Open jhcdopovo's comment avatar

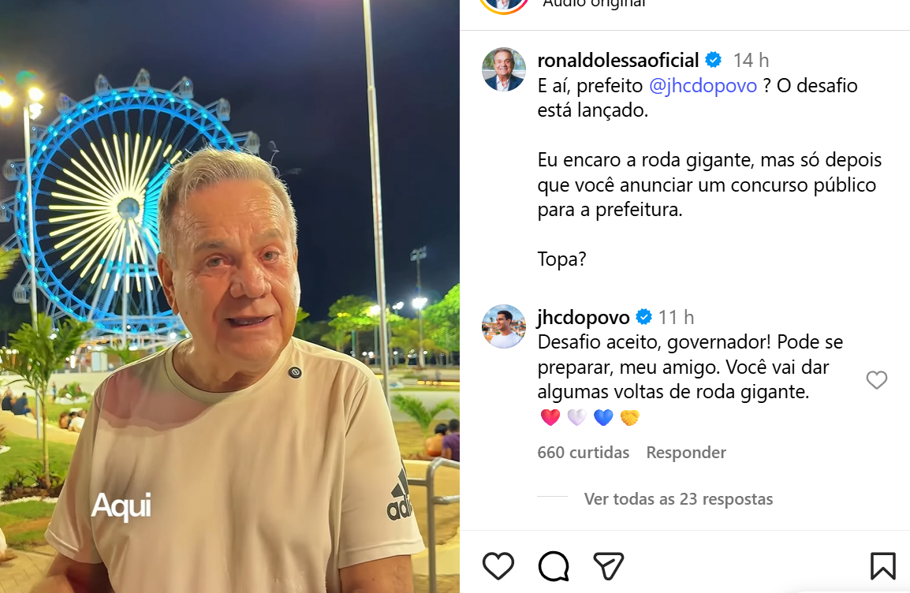pyautogui.click(x=504, y=326)
